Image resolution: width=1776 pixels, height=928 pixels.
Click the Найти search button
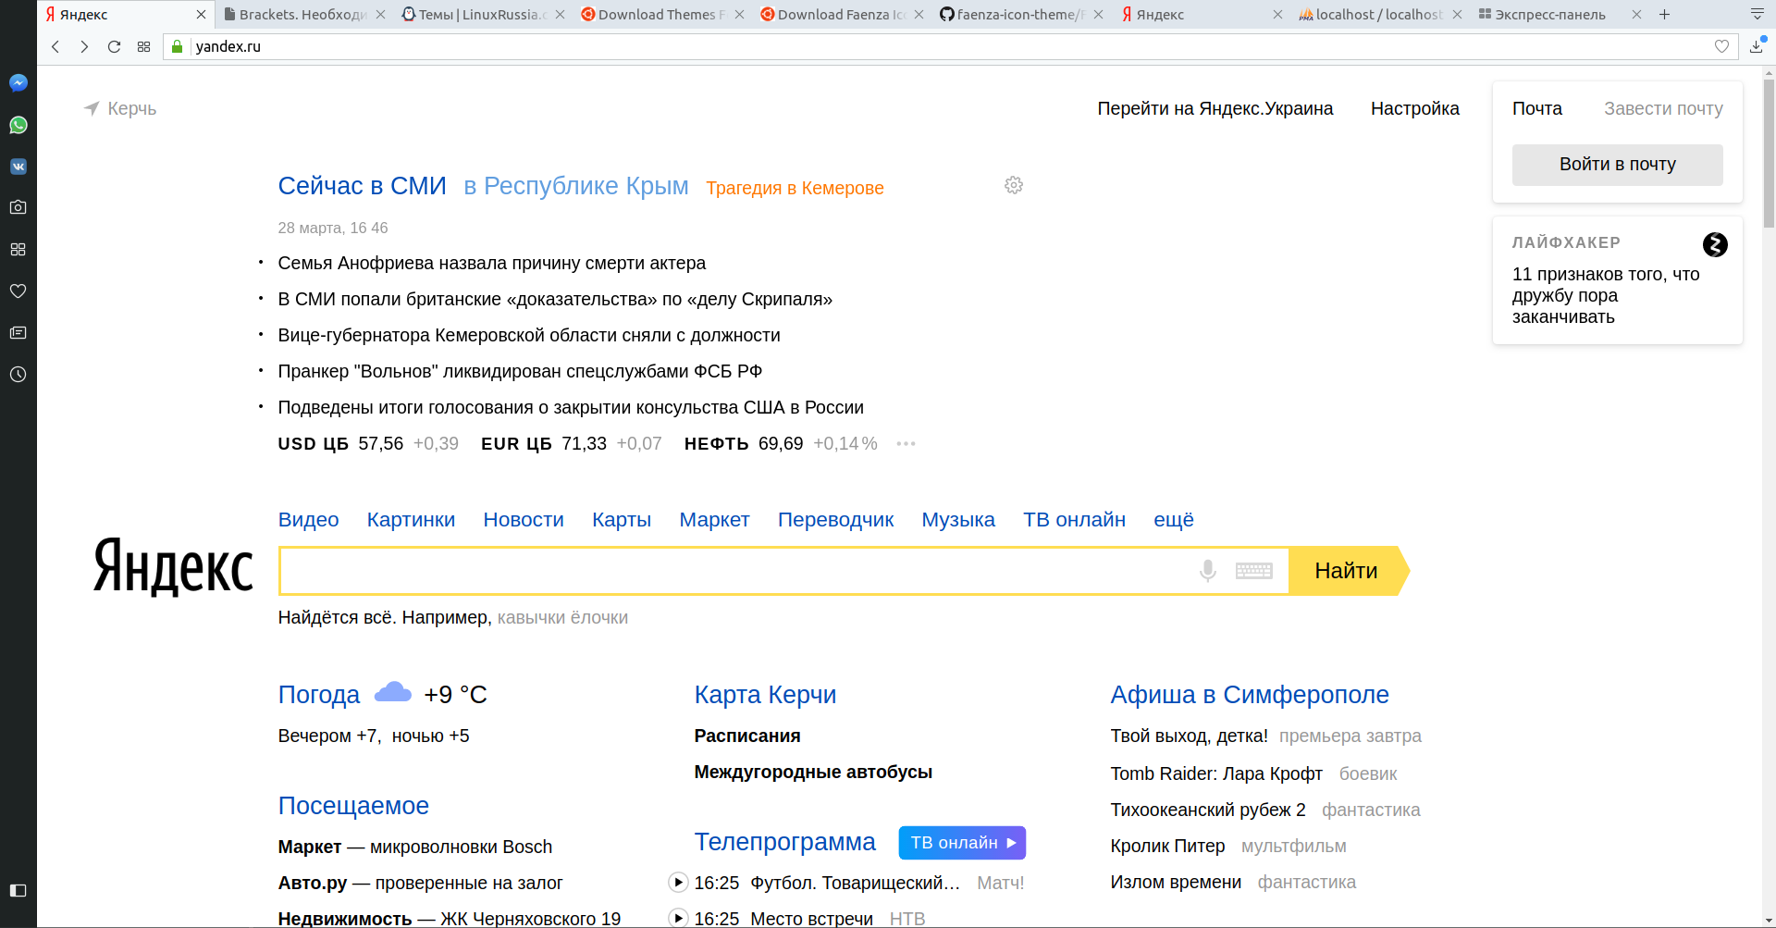1349,571
